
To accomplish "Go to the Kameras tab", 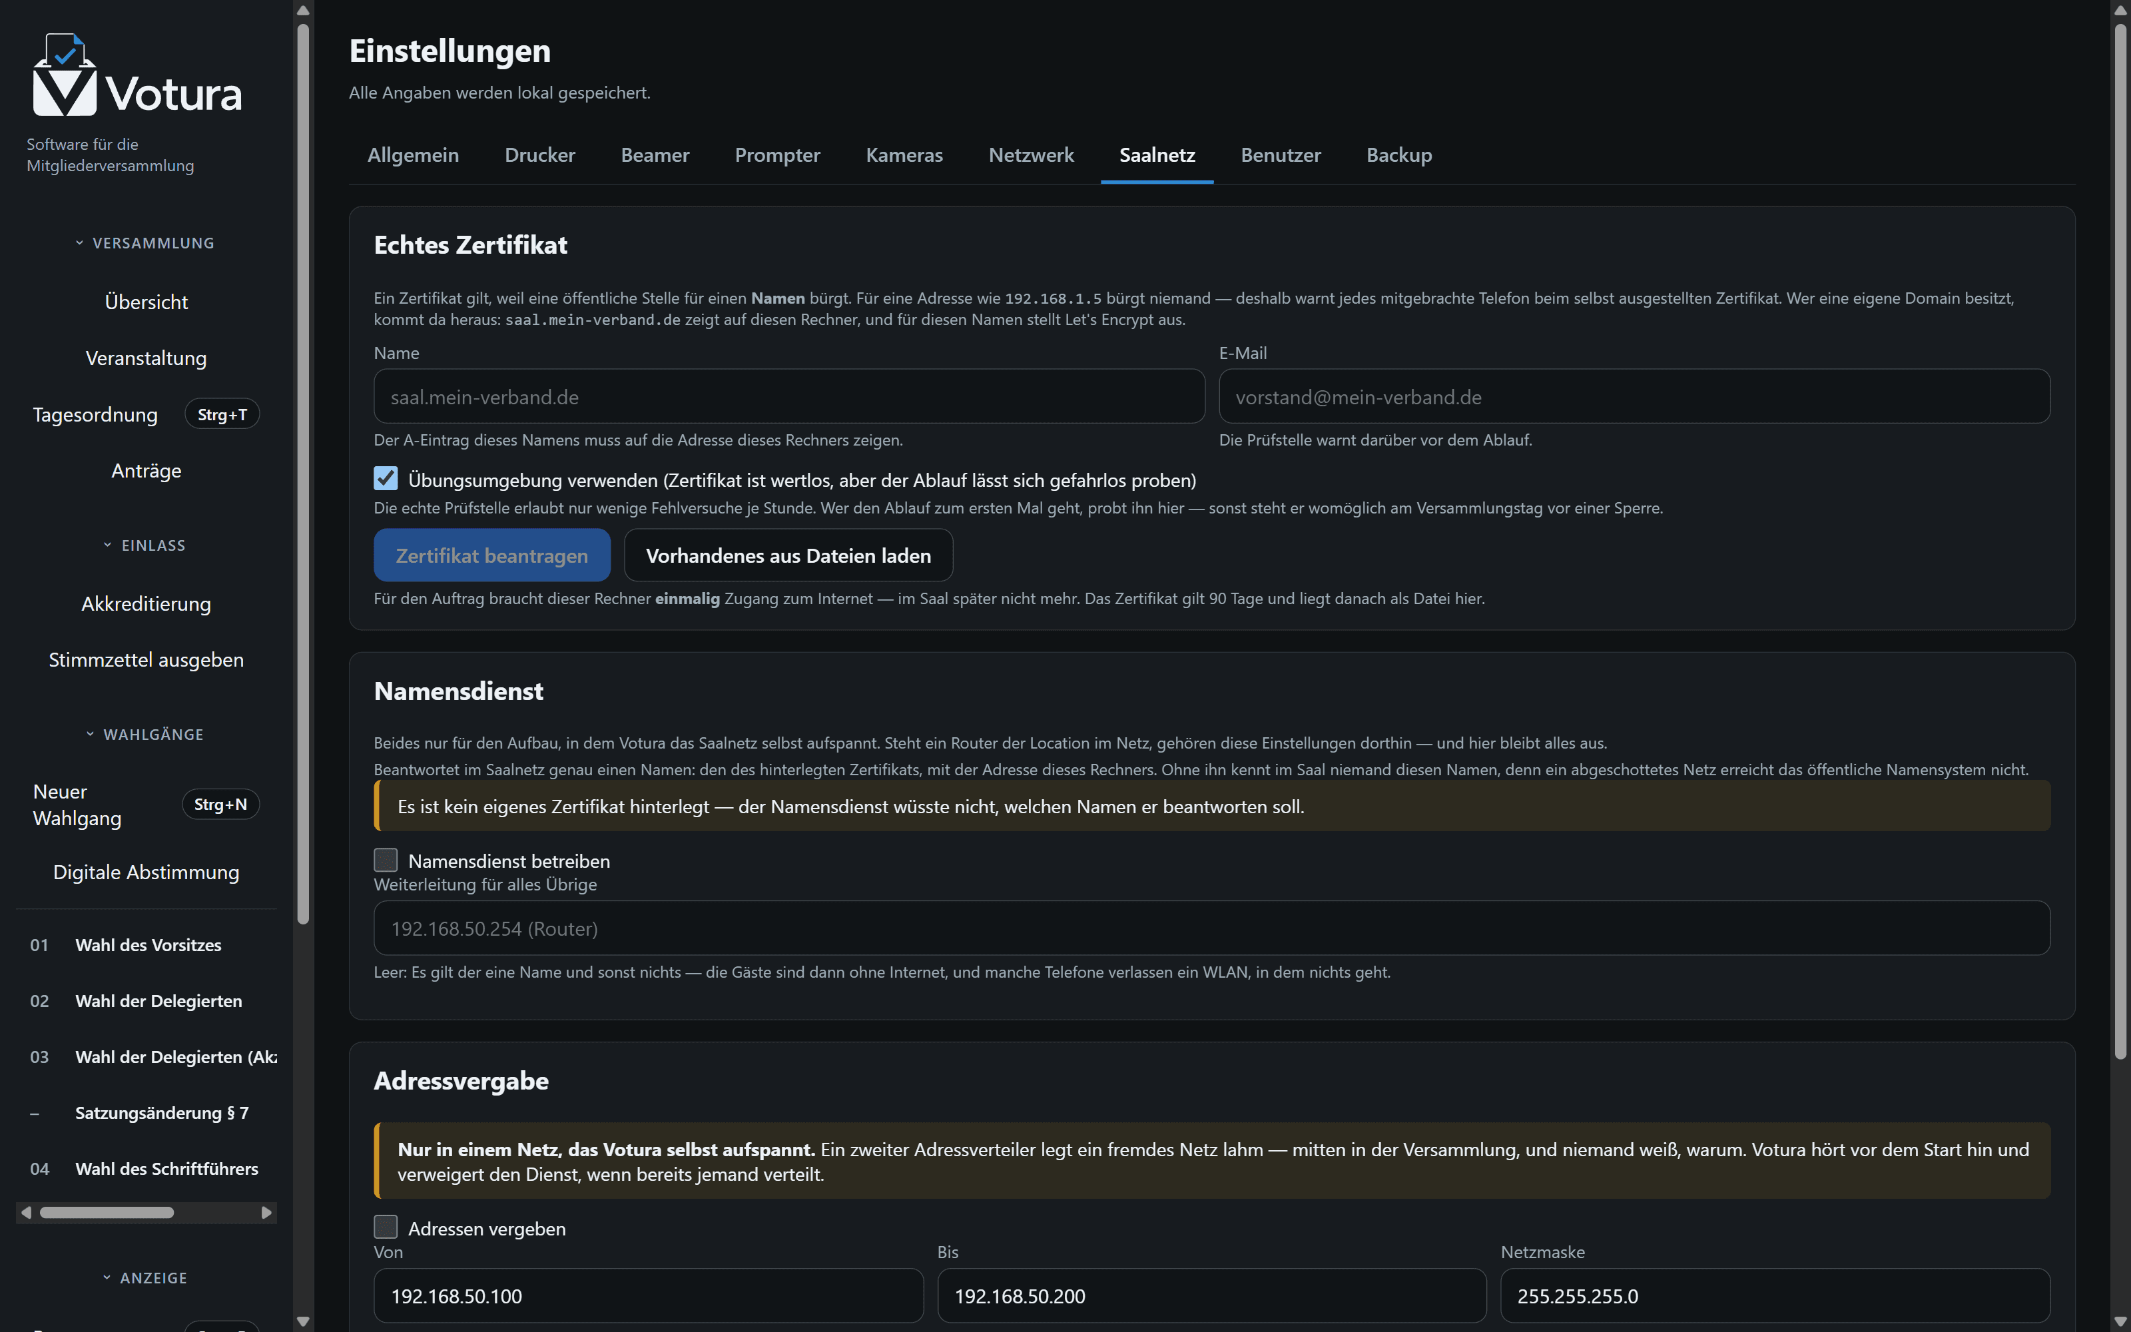I will 904,155.
